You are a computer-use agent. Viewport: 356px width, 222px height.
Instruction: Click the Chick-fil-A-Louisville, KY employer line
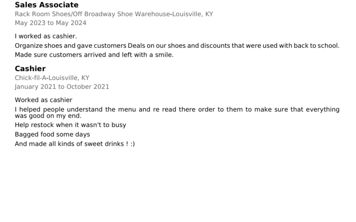tap(52, 78)
